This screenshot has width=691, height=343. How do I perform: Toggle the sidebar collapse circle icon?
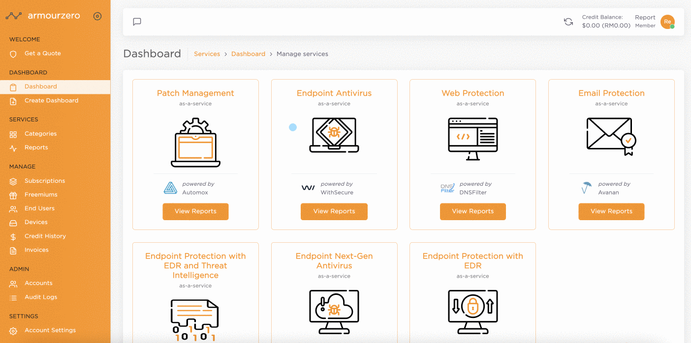[x=97, y=16]
